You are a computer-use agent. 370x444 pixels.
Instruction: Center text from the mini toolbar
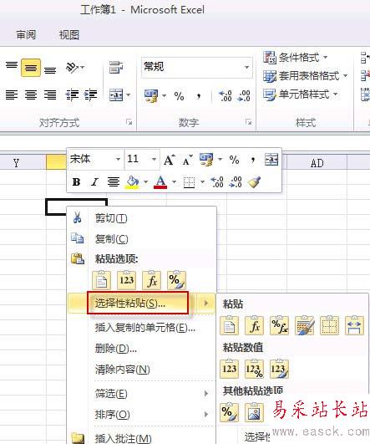[113, 181]
